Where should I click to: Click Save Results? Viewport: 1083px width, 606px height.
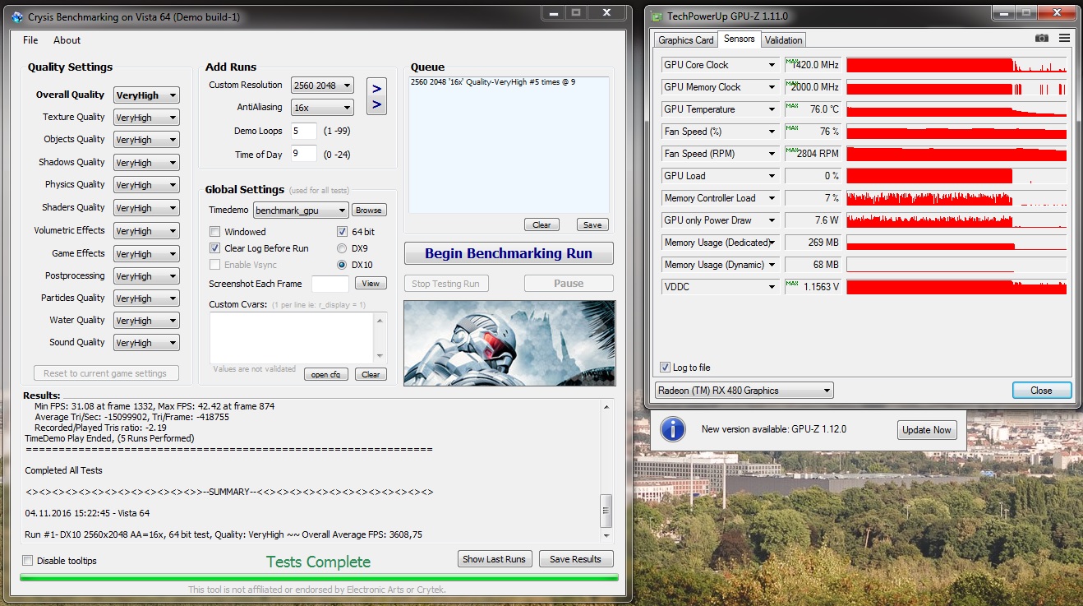coord(575,559)
